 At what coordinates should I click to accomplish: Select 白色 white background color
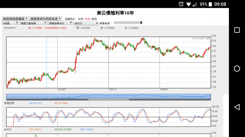click(81, 19)
